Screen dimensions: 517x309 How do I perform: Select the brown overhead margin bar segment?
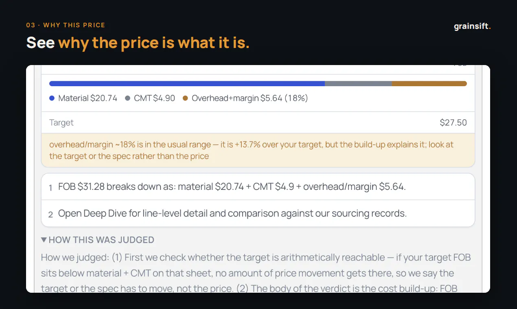(429, 84)
